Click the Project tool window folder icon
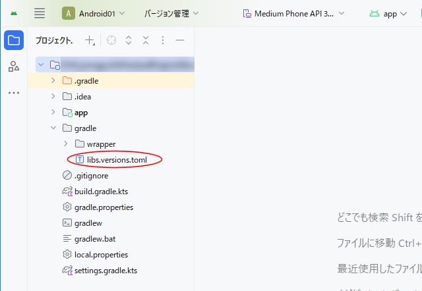Screen dimensions: 422x291 (14, 40)
